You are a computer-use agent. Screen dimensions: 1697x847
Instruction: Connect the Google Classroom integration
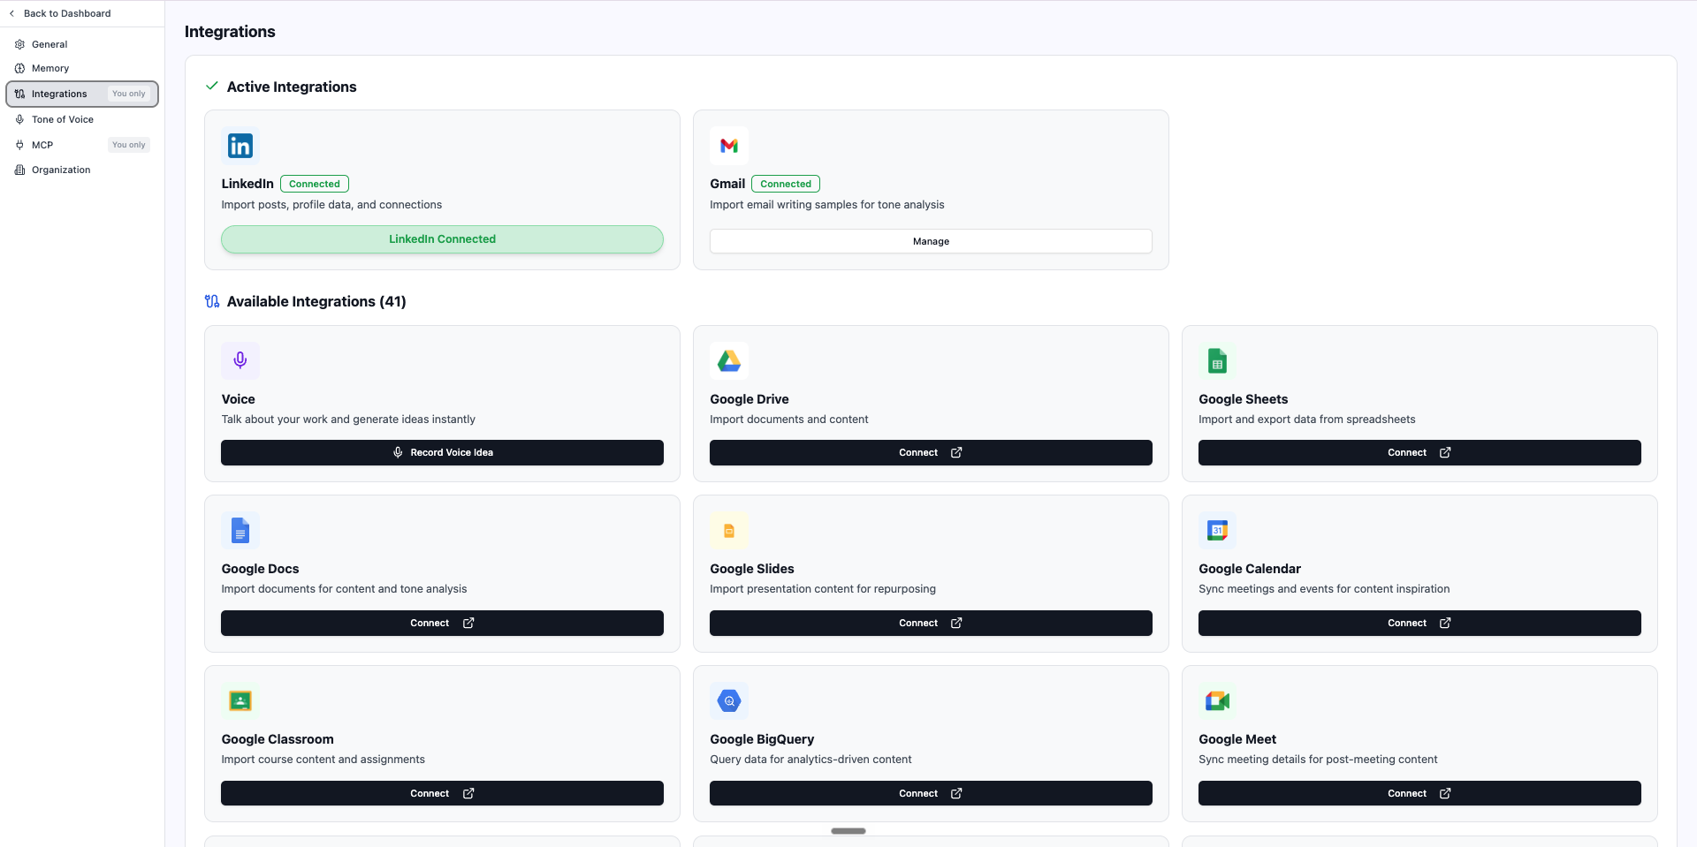tap(442, 793)
